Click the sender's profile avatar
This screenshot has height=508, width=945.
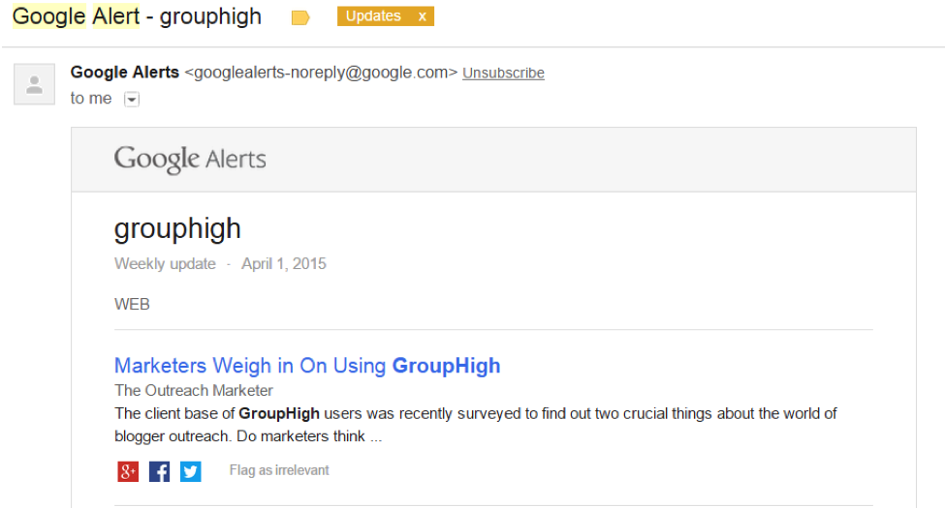(34, 84)
